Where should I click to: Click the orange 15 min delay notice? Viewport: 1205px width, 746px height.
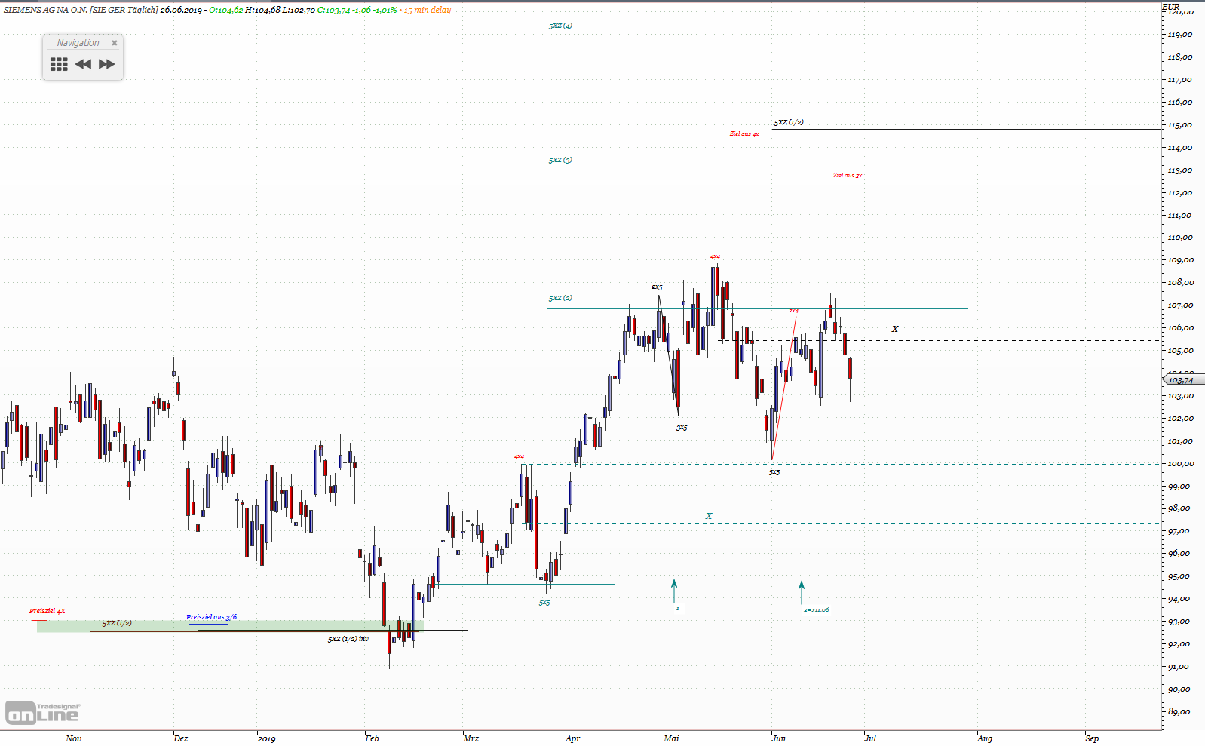pyautogui.click(x=428, y=10)
